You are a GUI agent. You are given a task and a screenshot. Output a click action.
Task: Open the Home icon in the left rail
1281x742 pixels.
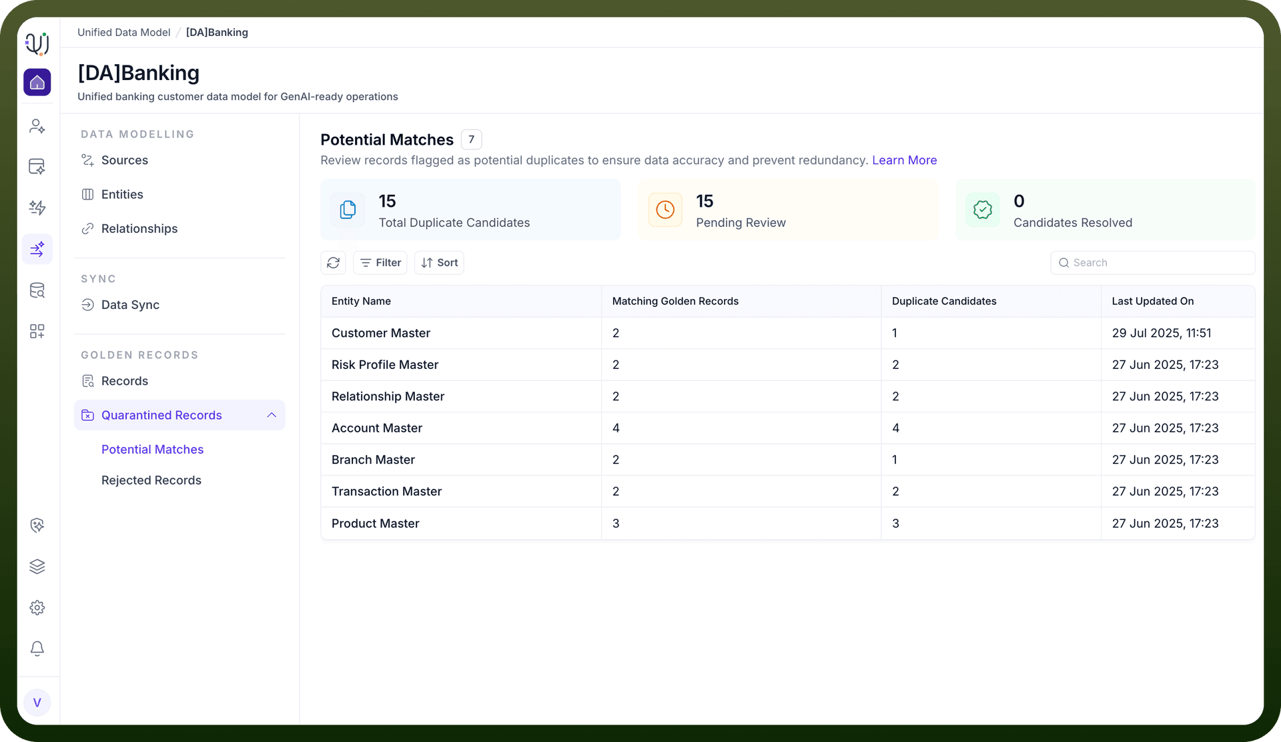(x=37, y=82)
